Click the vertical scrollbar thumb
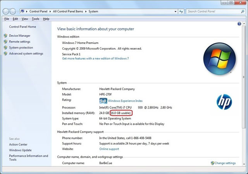 pos(244,78)
